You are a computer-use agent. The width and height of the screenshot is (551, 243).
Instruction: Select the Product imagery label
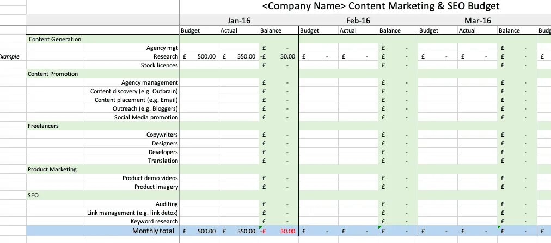tap(156, 187)
